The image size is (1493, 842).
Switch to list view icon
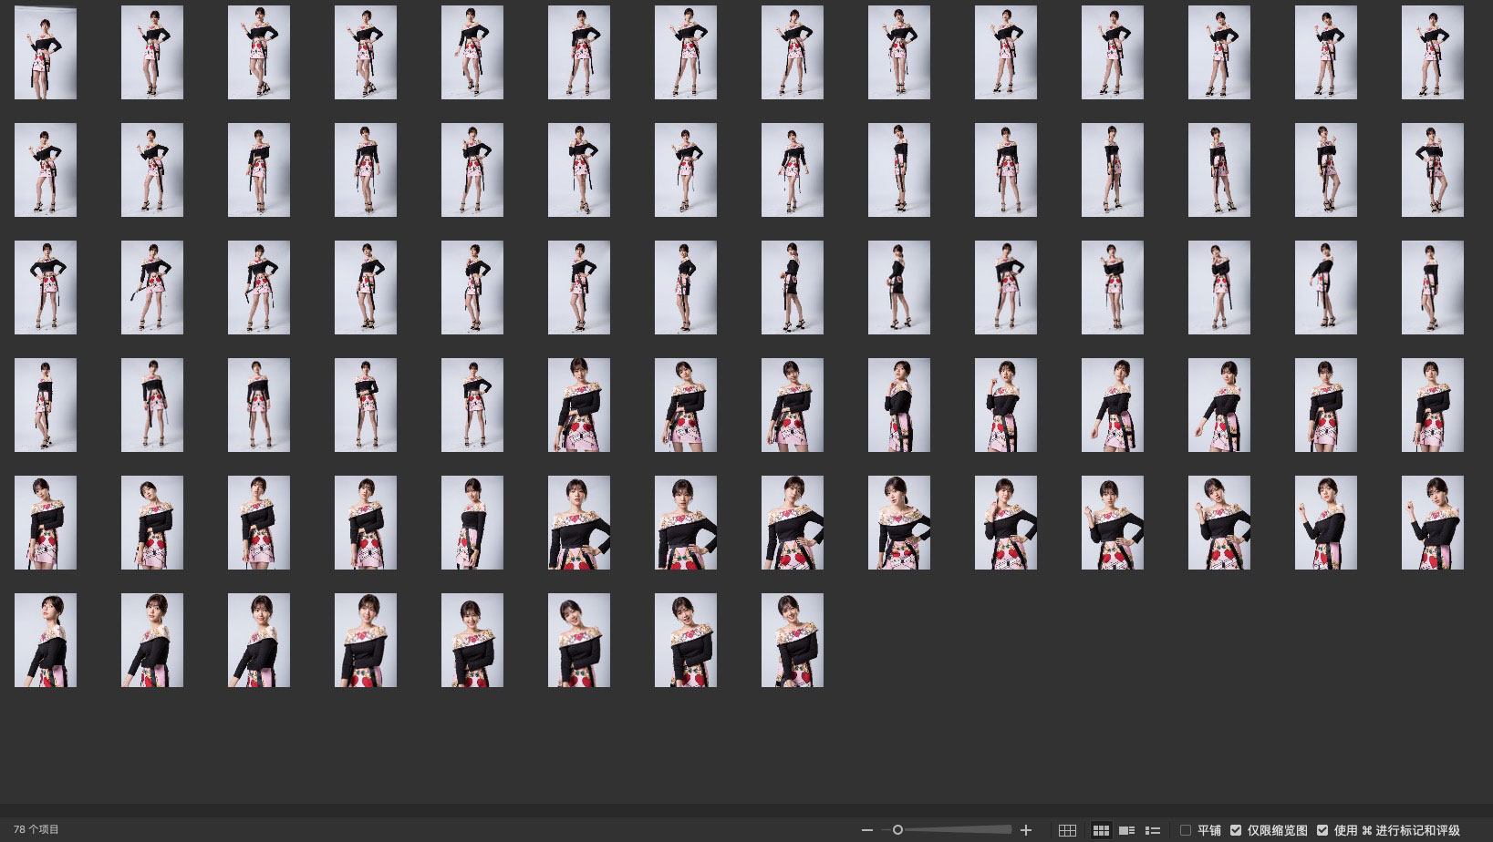1153,830
